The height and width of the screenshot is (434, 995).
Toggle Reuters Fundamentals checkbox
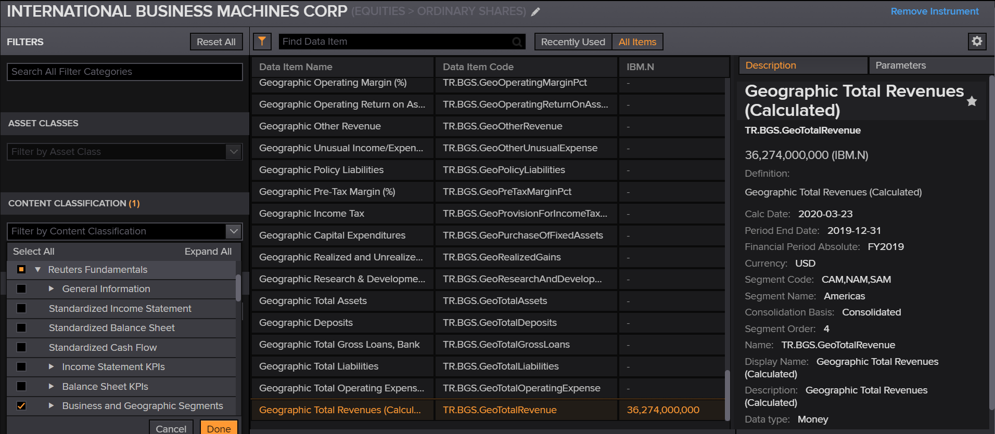pos(21,269)
